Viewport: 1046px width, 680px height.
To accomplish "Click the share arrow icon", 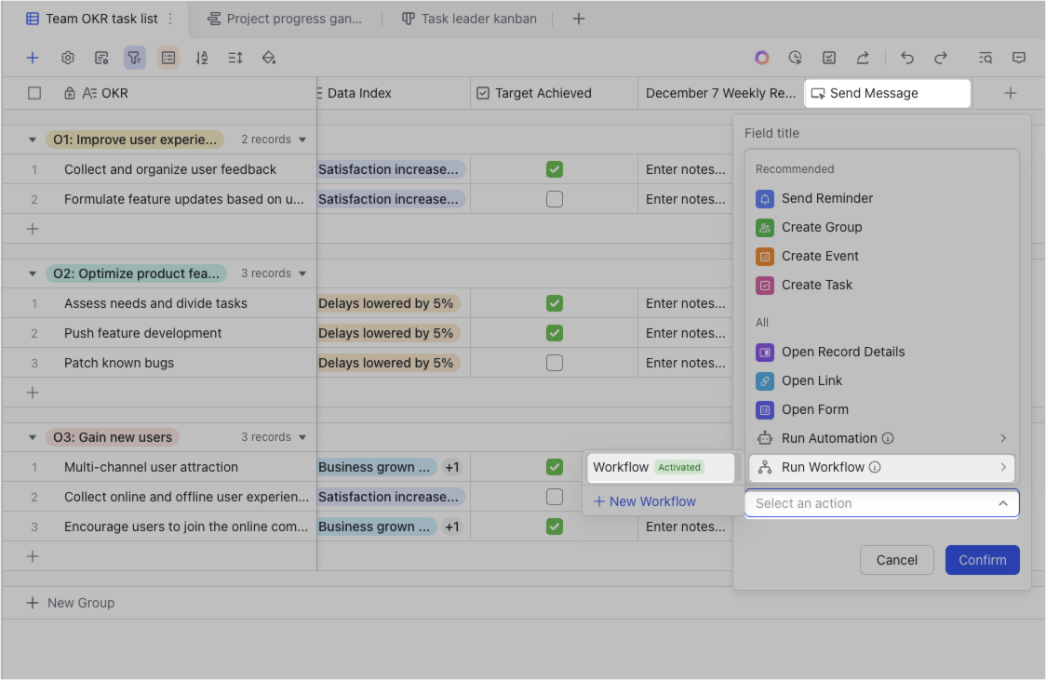I will pos(863,58).
